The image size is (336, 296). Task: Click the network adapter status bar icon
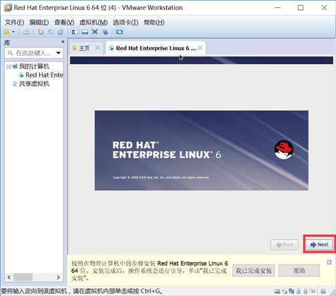click(291, 291)
